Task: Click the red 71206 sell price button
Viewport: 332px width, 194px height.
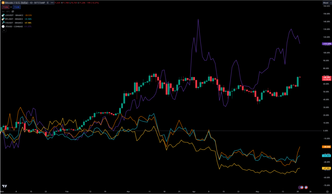Action: point(5,7)
